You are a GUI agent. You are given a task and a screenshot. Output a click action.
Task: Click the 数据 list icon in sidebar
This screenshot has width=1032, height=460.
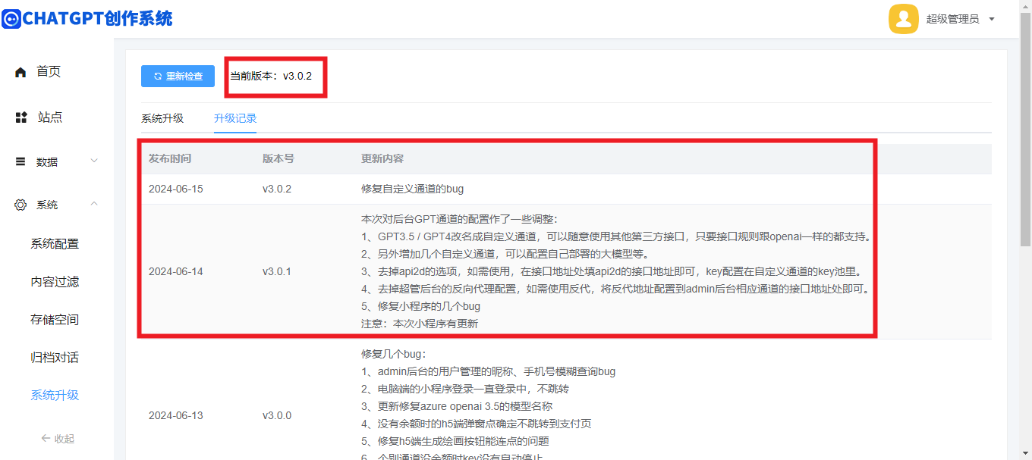pos(20,161)
